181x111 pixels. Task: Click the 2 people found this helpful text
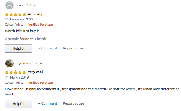coord(26,39)
